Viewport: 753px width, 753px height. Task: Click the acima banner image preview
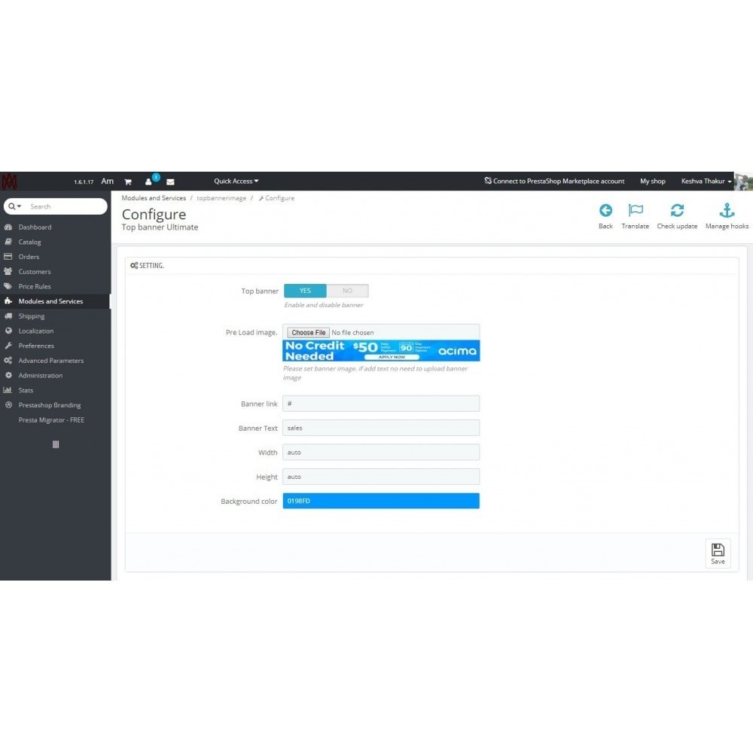click(381, 351)
